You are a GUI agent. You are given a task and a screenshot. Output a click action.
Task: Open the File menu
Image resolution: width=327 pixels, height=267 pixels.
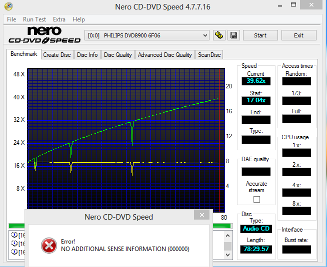(x=11, y=19)
